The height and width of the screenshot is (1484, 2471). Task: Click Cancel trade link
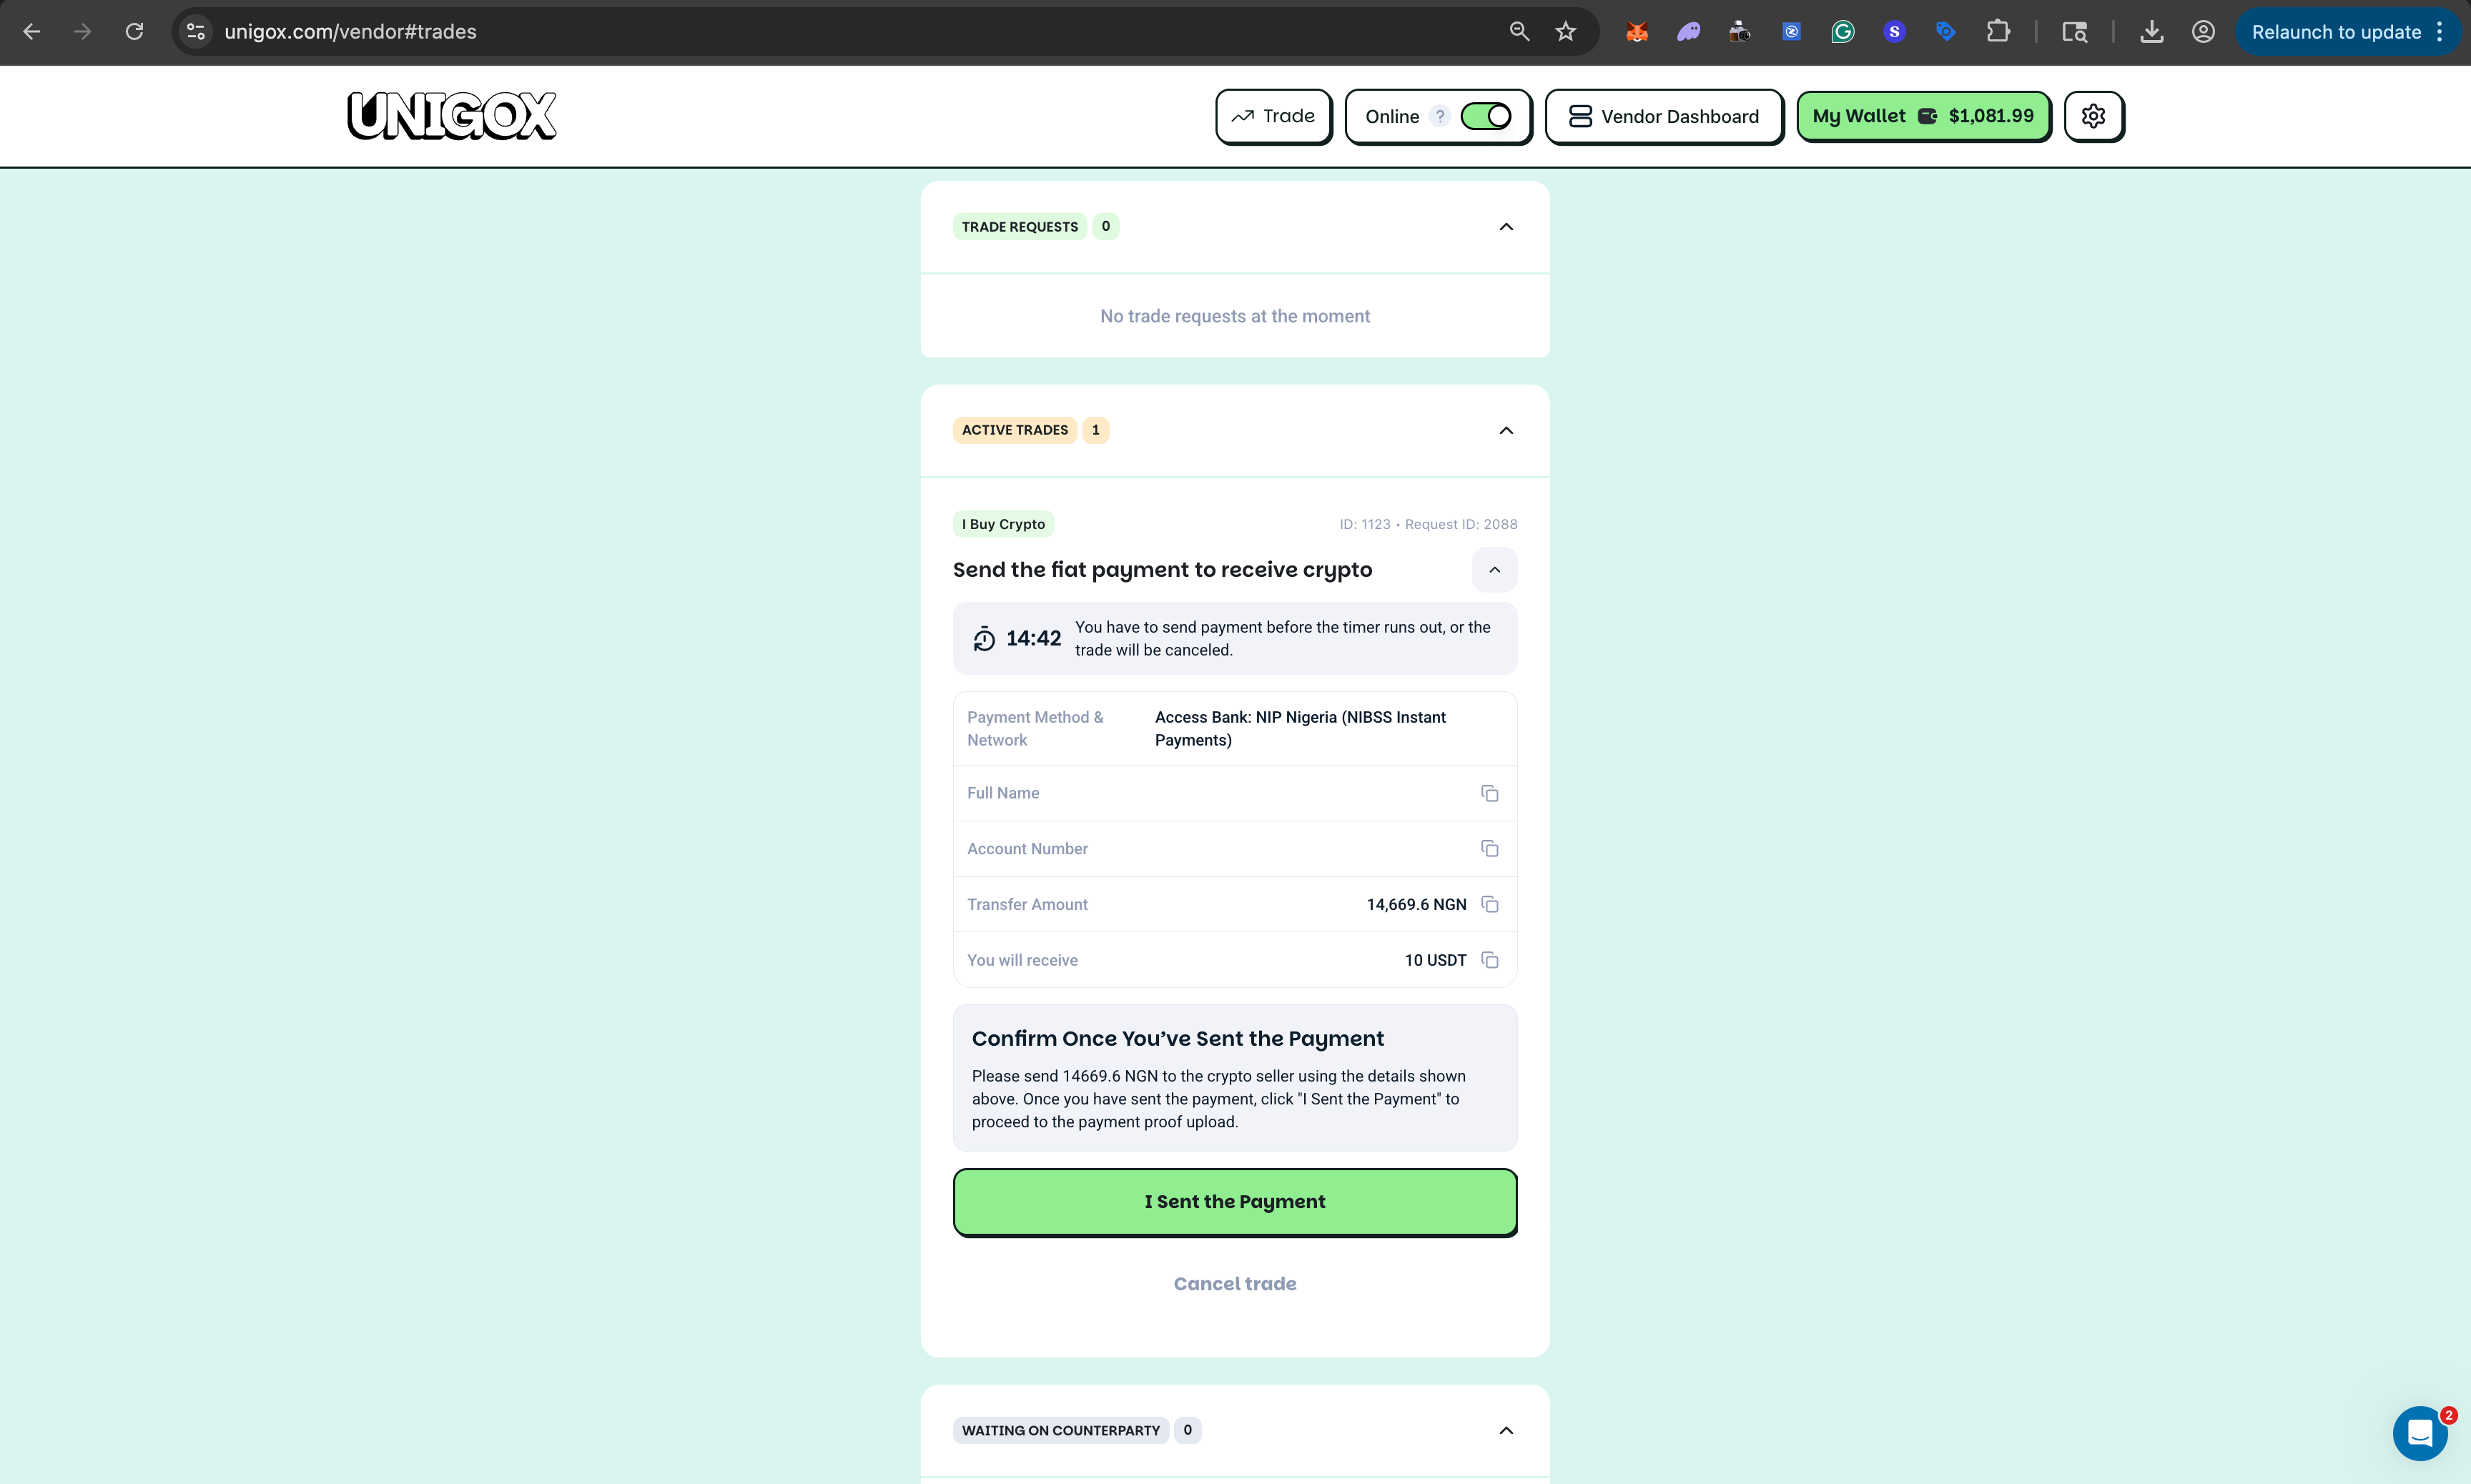[x=1235, y=1284]
